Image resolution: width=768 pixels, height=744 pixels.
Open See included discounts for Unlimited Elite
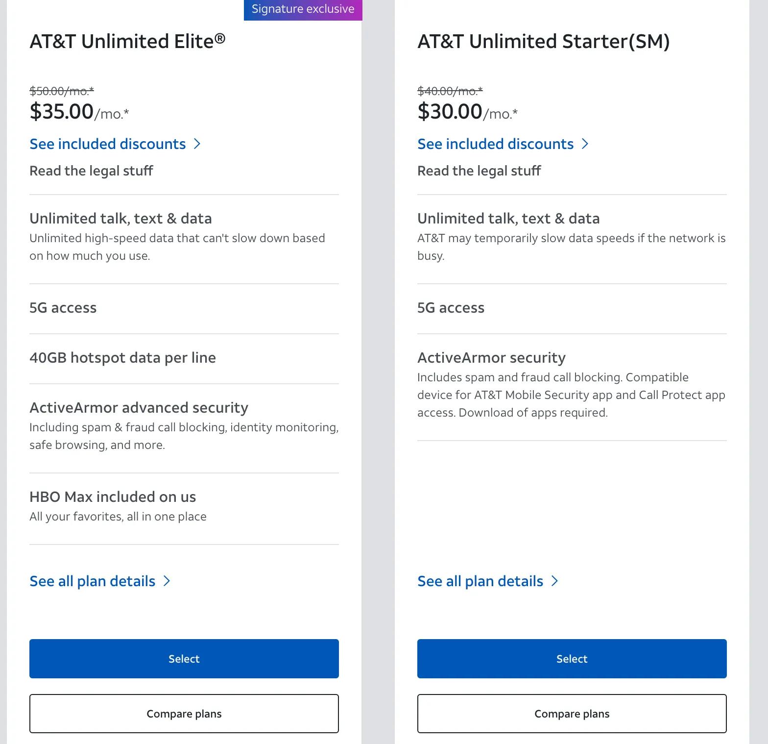pyautogui.click(x=108, y=144)
